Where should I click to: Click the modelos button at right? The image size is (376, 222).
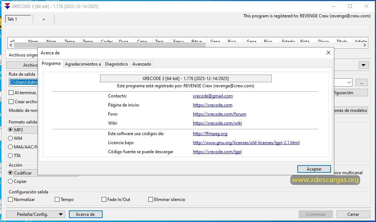coord(351,110)
